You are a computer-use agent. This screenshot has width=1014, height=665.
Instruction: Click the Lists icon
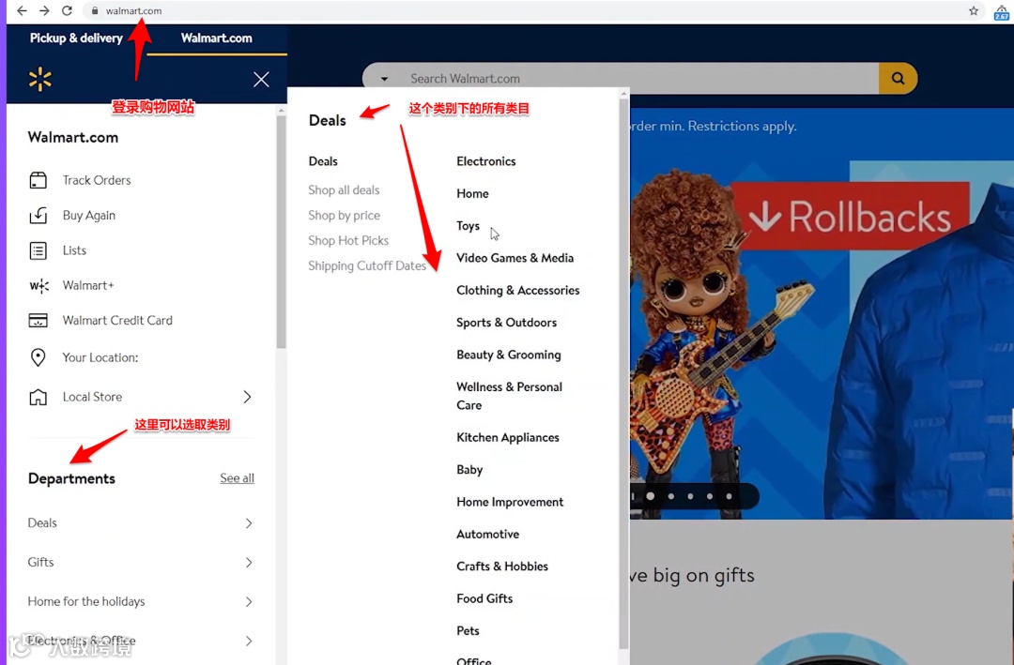(x=38, y=250)
